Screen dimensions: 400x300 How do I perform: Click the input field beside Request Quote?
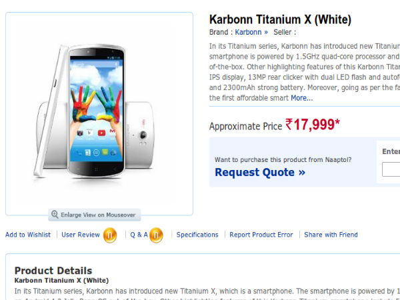[391, 169]
